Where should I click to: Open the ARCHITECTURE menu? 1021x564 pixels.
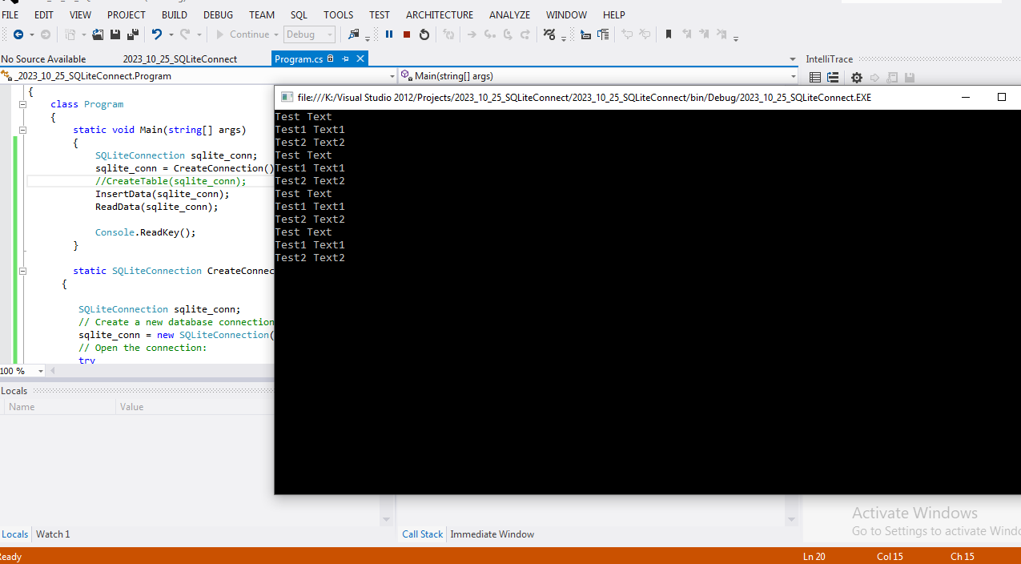(439, 14)
